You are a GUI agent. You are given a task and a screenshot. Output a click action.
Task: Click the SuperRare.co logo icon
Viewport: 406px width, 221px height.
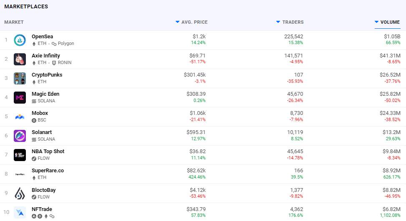click(x=20, y=174)
